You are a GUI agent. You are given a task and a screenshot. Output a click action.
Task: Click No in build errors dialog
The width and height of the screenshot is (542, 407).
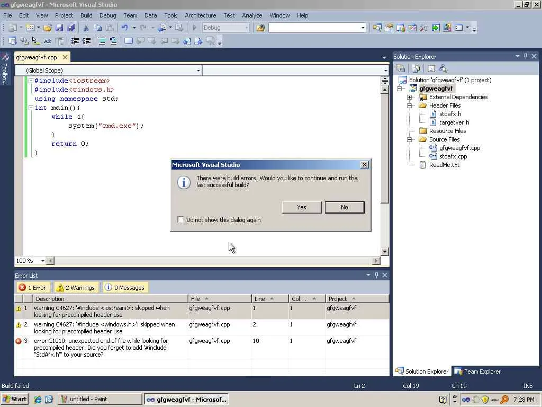[344, 207]
